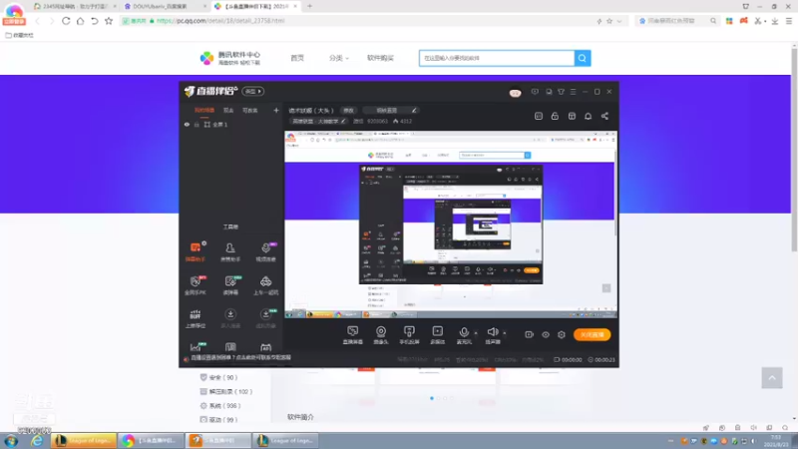Screen dimensions: 798x449
Task: Open the Windows Start button
Action: click(11, 441)
